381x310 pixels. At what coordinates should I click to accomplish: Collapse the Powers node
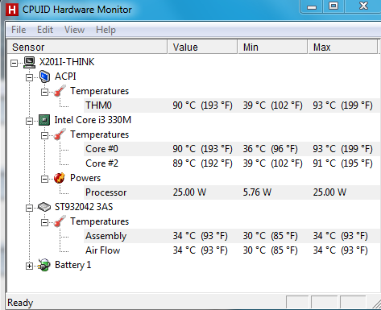[x=44, y=180]
